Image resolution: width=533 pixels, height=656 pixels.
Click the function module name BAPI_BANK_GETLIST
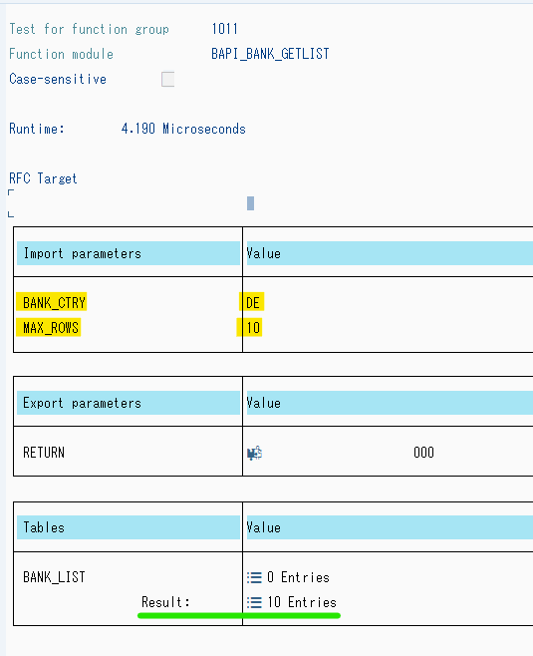[270, 54]
